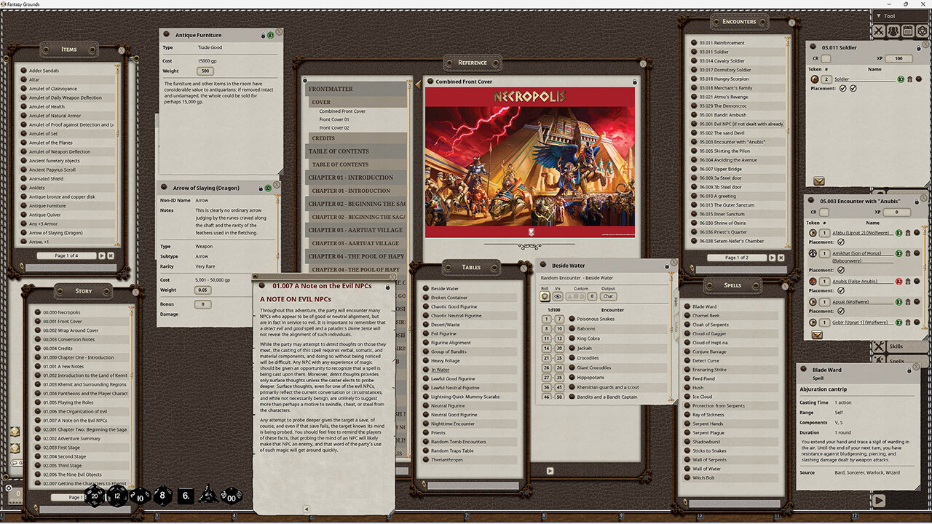Viewport: 932px width, 524px height.
Task: Roll the percentile d00 die
Action: coord(231,498)
